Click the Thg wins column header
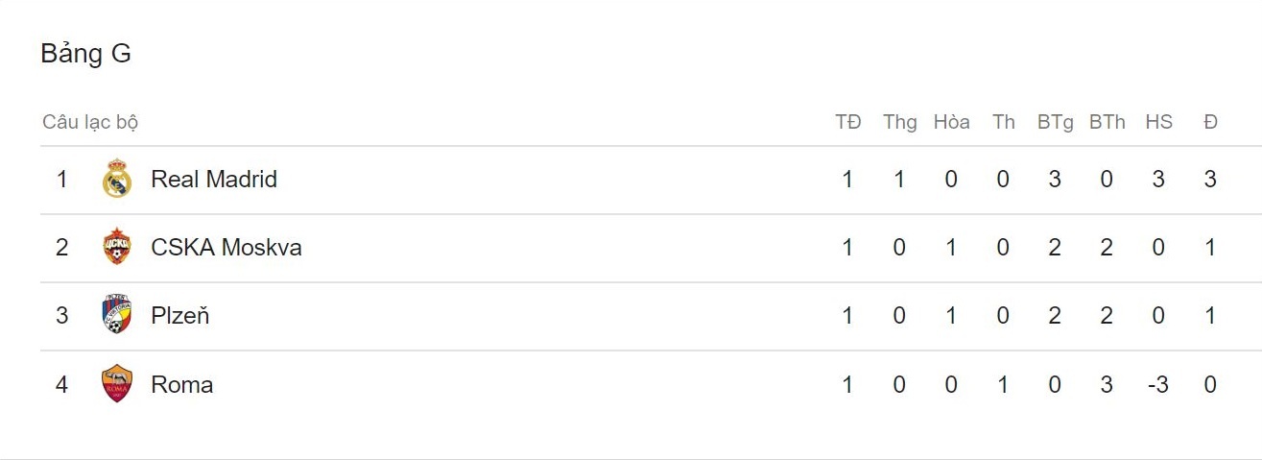 point(899,122)
